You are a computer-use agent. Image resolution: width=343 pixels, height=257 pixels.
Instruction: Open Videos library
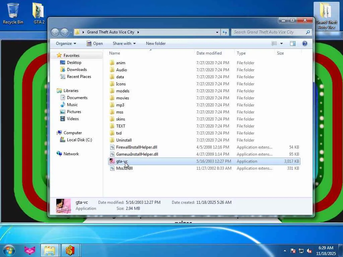pos(73,119)
